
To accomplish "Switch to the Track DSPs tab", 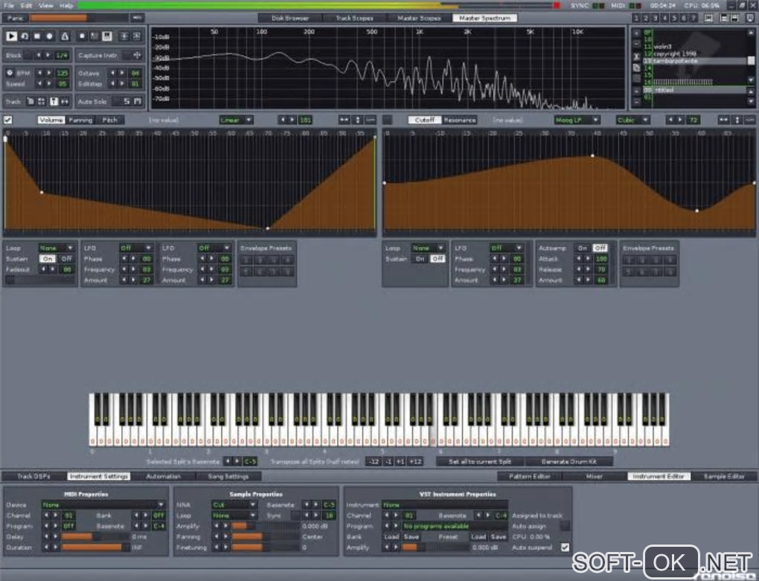I will point(34,477).
